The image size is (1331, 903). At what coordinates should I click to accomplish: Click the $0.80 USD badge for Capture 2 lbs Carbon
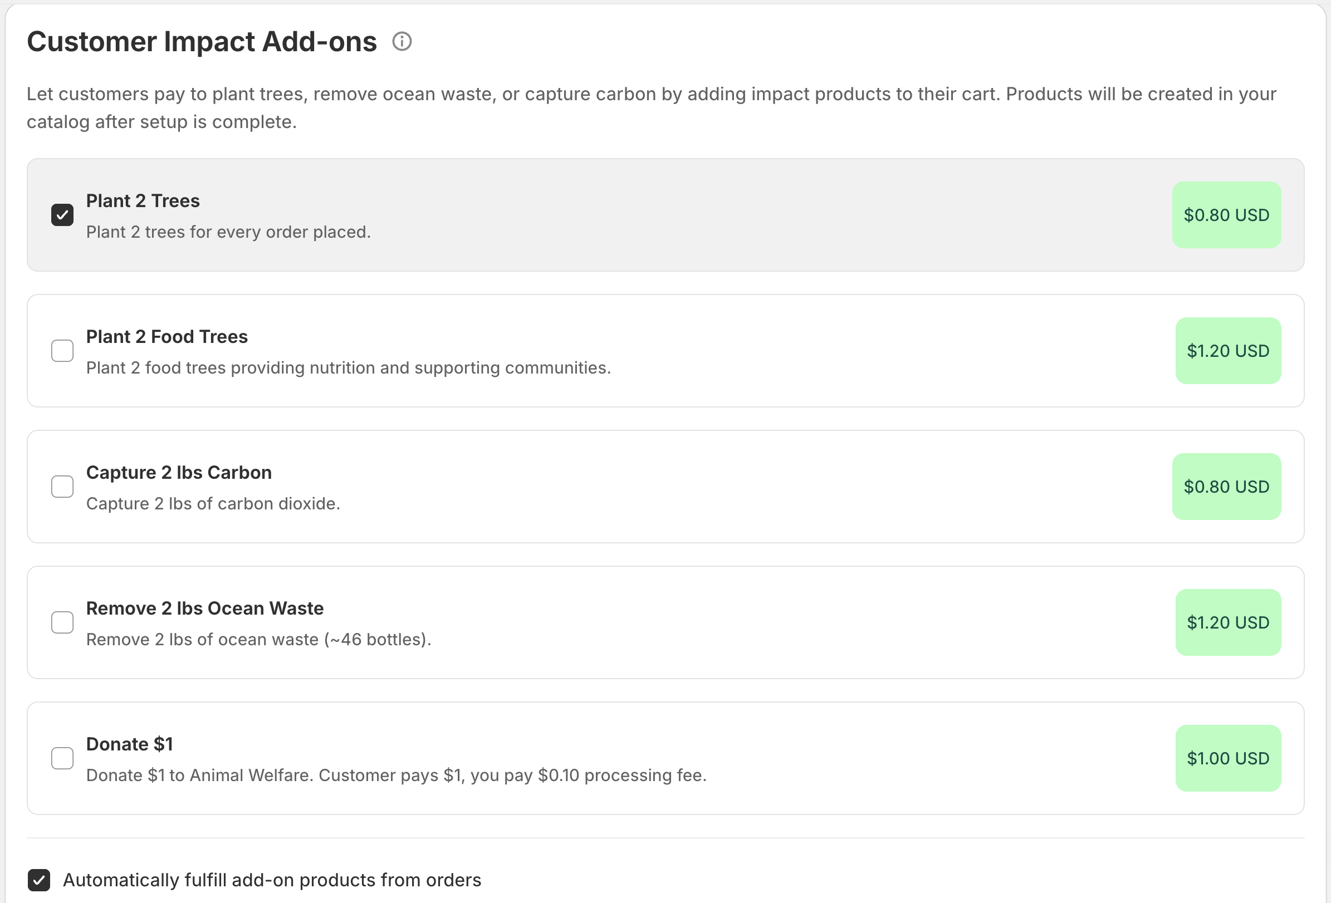pyautogui.click(x=1226, y=487)
